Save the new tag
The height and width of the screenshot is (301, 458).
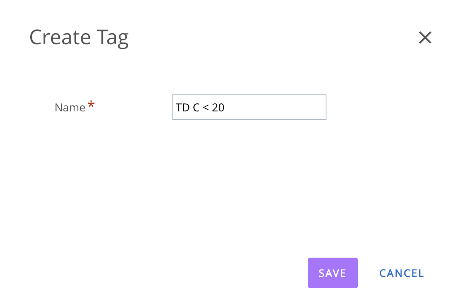332,273
